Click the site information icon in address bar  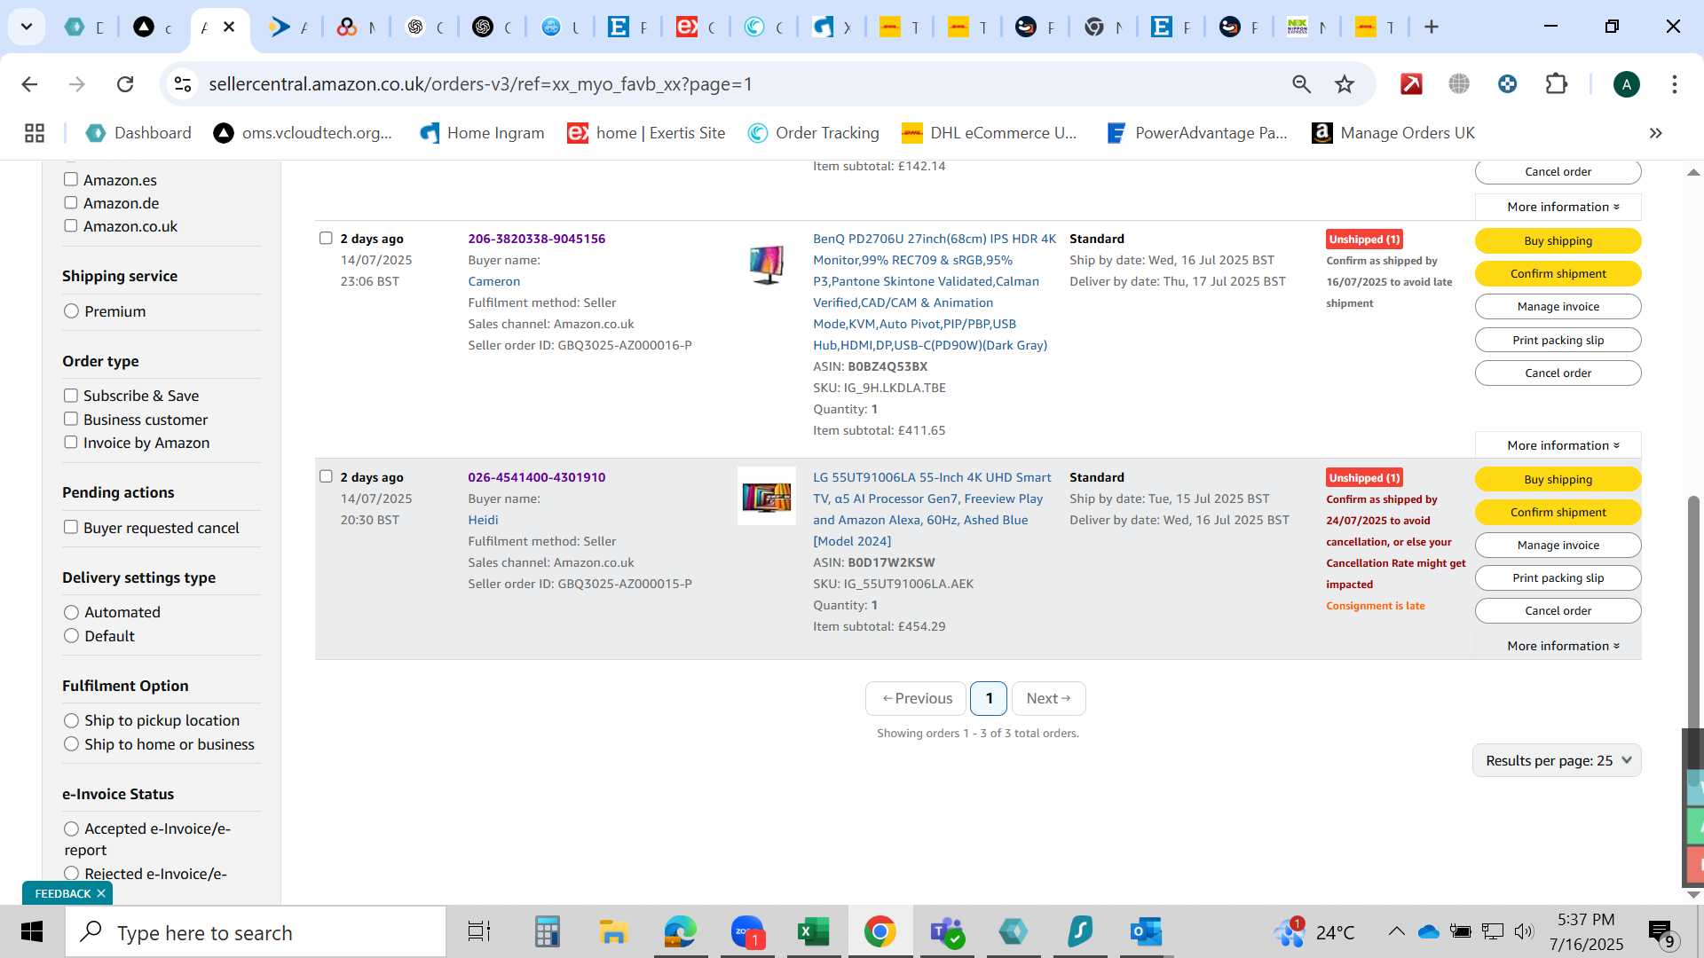pos(183,84)
